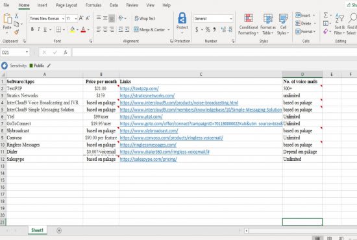Image resolution: width=357 pixels, height=240 pixels.
Task: Click the Copy icon
Action: (16, 23)
